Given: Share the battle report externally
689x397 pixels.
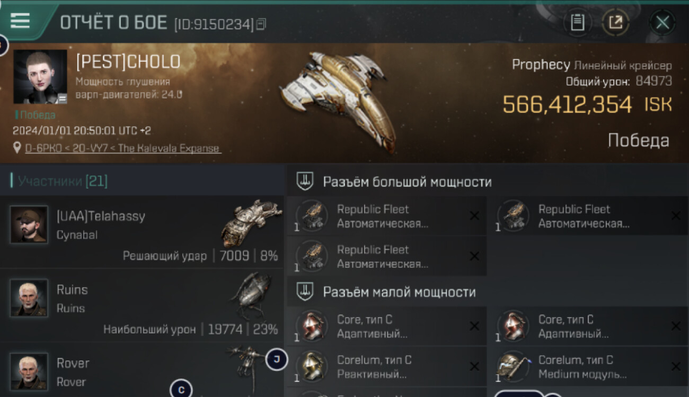Looking at the screenshot, I should 615,22.
